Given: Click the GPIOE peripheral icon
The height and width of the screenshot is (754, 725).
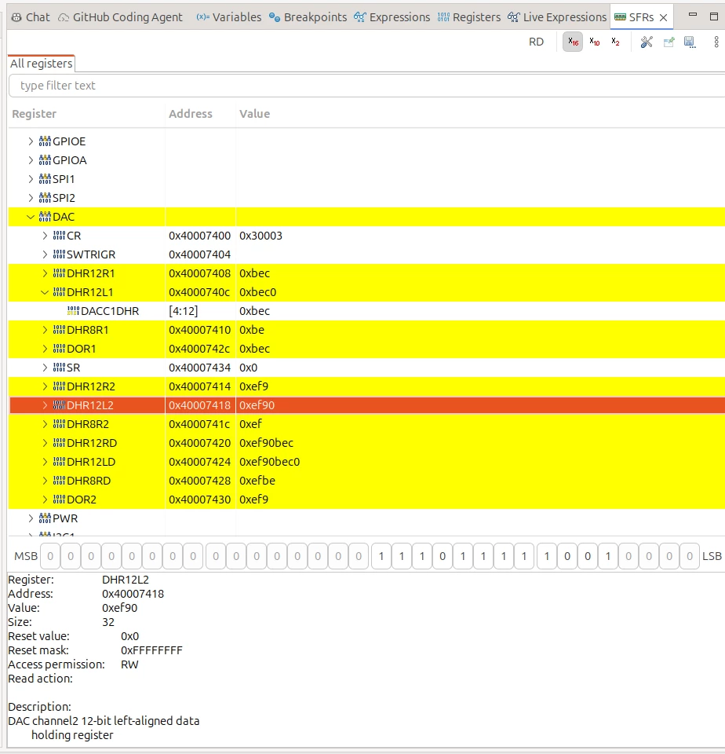Looking at the screenshot, I should point(45,141).
